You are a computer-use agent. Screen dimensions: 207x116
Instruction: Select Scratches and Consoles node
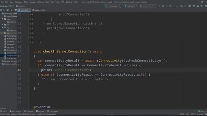click(9, 64)
